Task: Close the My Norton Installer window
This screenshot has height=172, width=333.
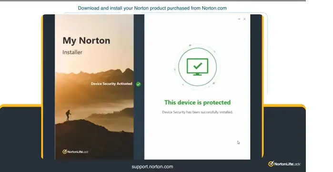Action: pos(244,19)
